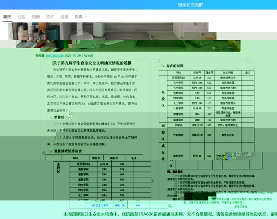Click the group title 寝室长交流群
Image resolution: width=277 pixels, height=219 pixels.
click(190, 5)
